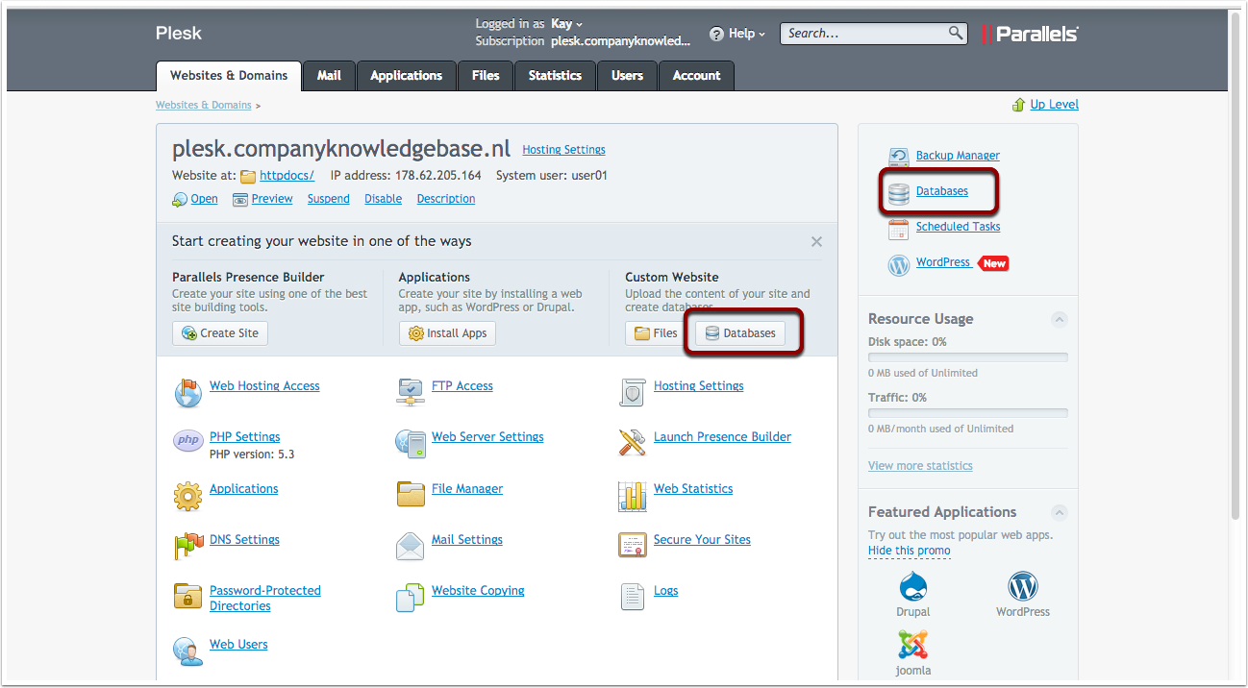
Task: Click the File Manager folder icon
Action: click(x=411, y=495)
